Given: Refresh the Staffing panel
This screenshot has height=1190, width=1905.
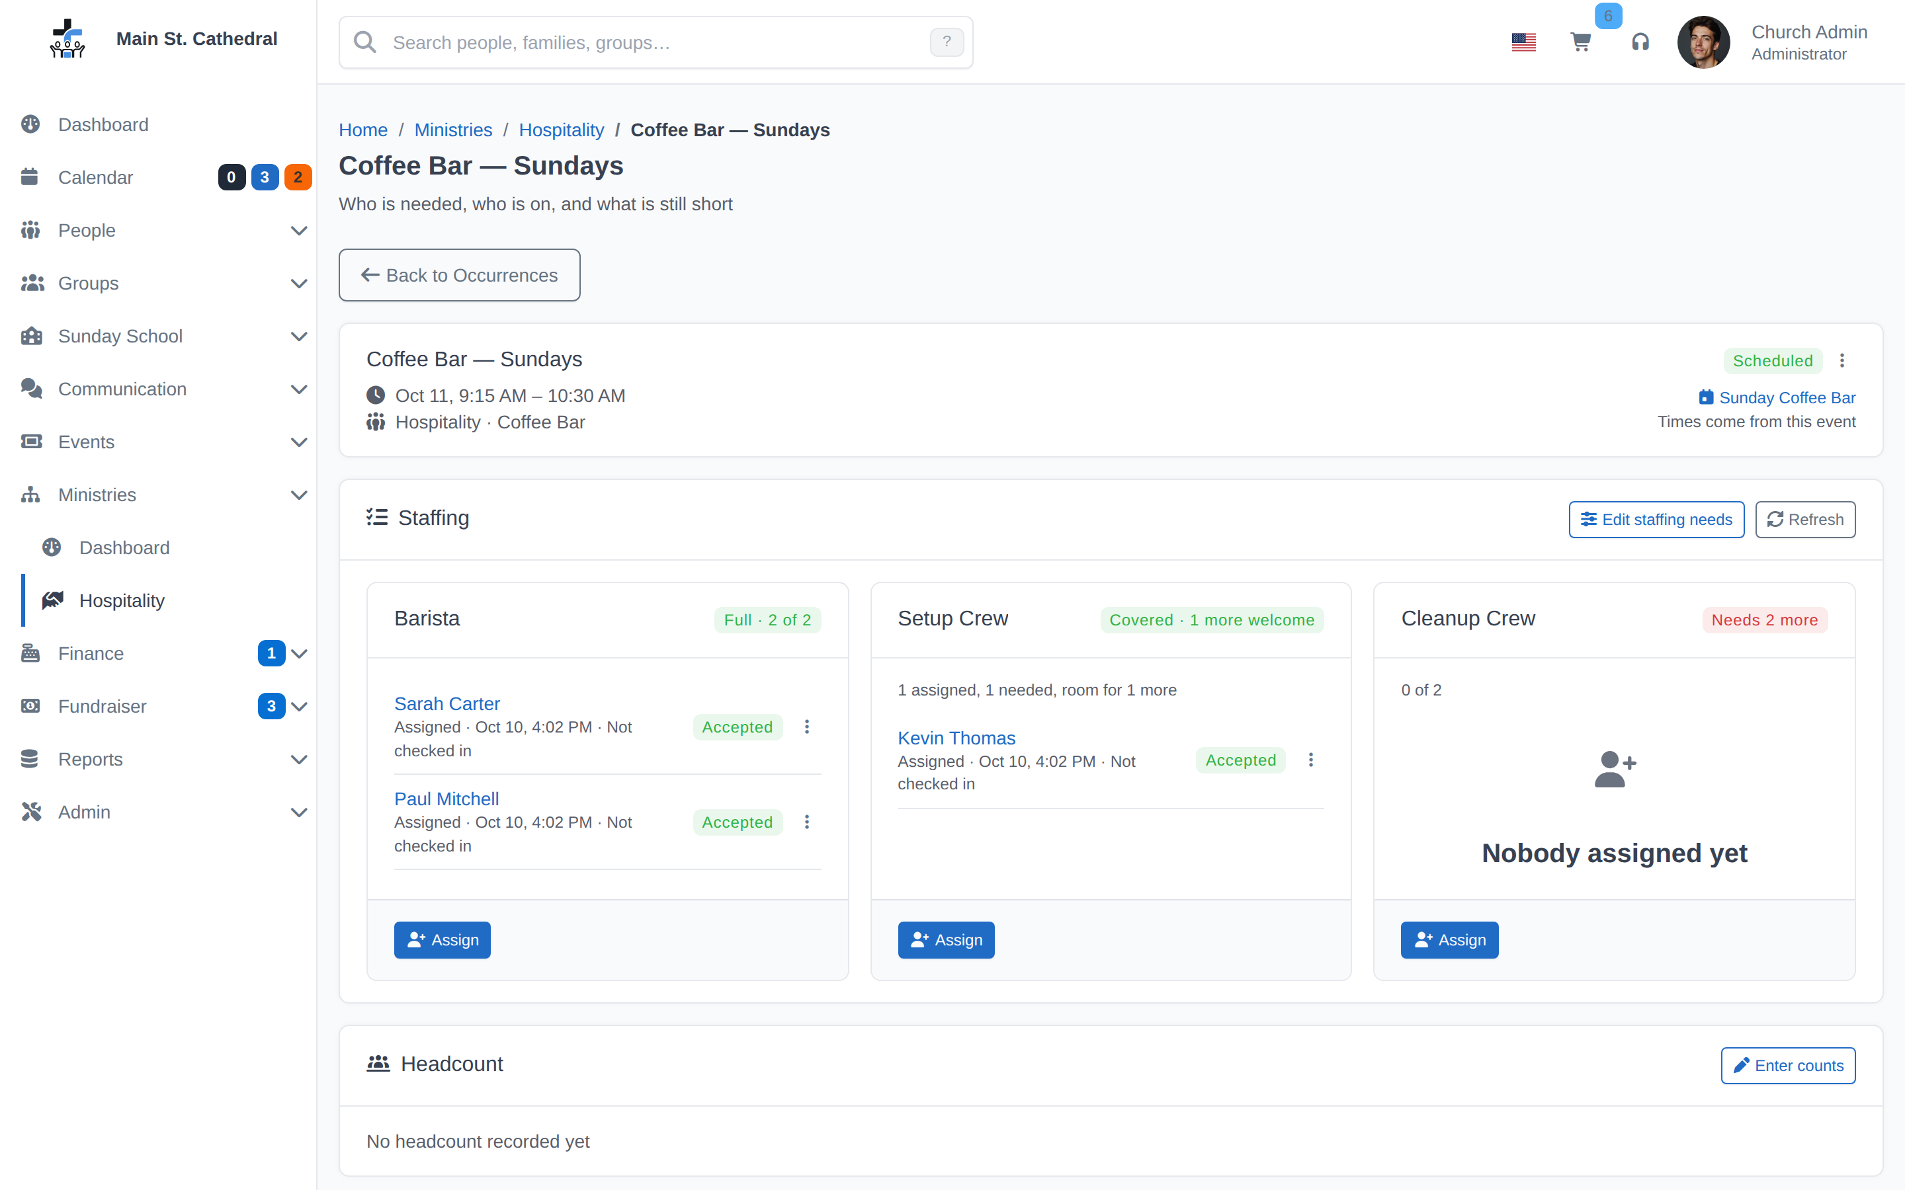Looking at the screenshot, I should pyautogui.click(x=1804, y=520).
